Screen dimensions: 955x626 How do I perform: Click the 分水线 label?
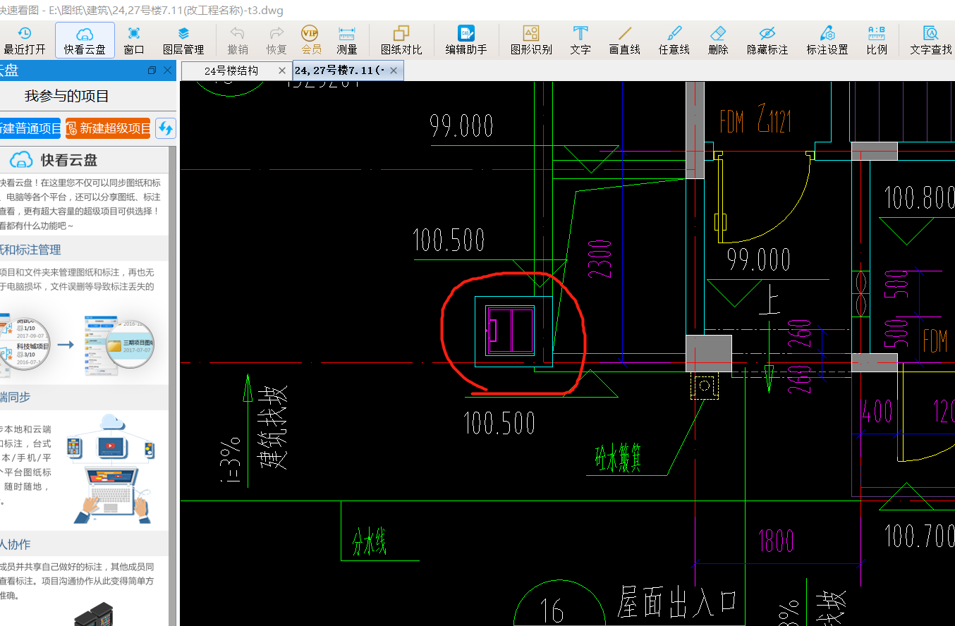pyautogui.click(x=370, y=543)
